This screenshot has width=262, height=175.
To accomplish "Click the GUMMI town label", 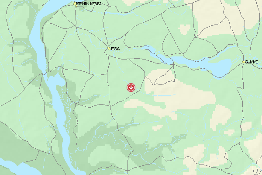I will point(251,62).
